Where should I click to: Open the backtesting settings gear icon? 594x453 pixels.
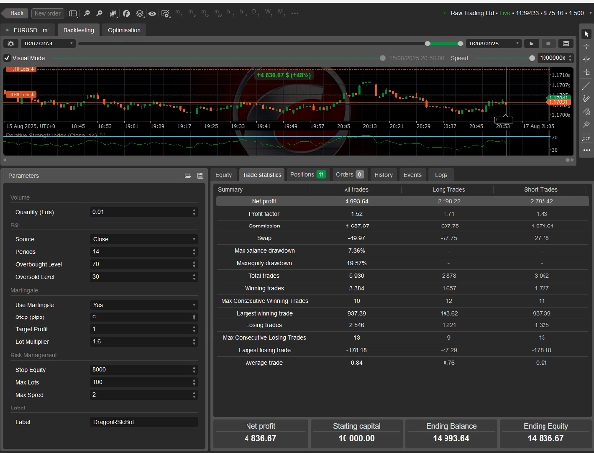(x=10, y=44)
